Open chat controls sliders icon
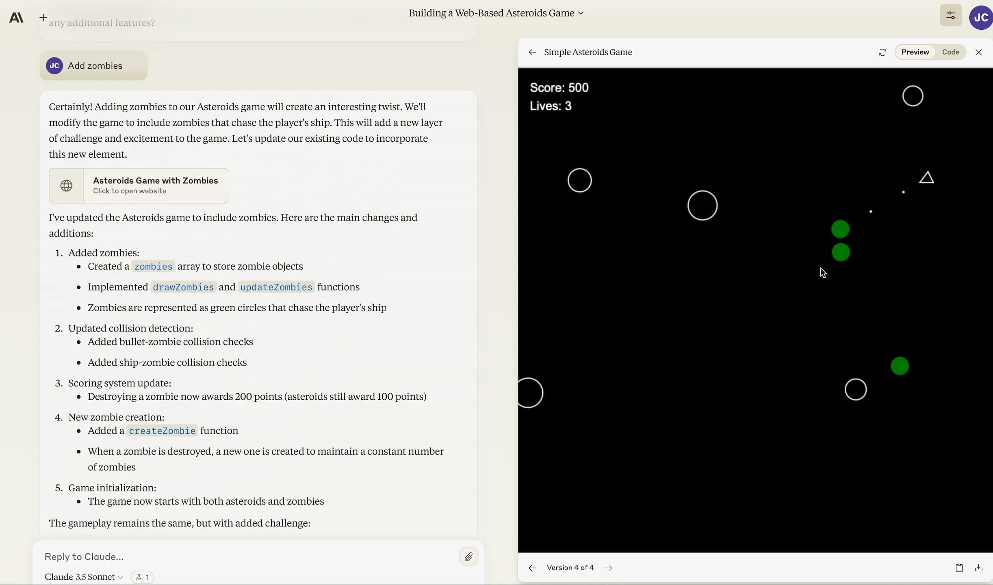 tap(950, 16)
